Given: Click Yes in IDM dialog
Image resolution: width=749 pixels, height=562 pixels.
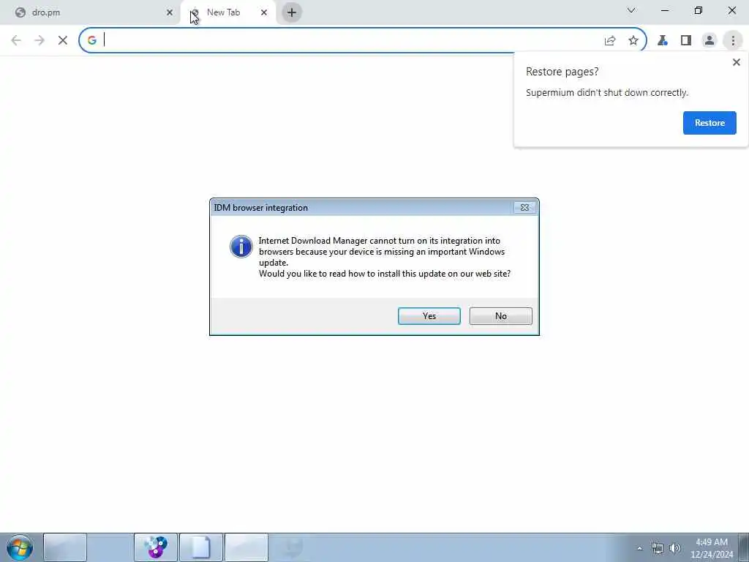Looking at the screenshot, I should [429, 316].
